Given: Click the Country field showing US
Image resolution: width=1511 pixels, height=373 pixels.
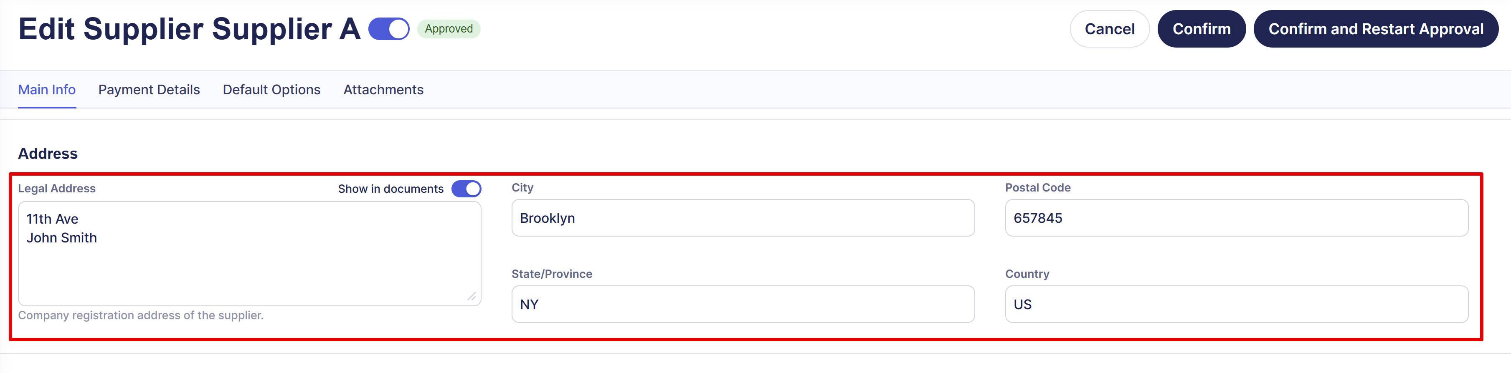Looking at the screenshot, I should [1237, 304].
